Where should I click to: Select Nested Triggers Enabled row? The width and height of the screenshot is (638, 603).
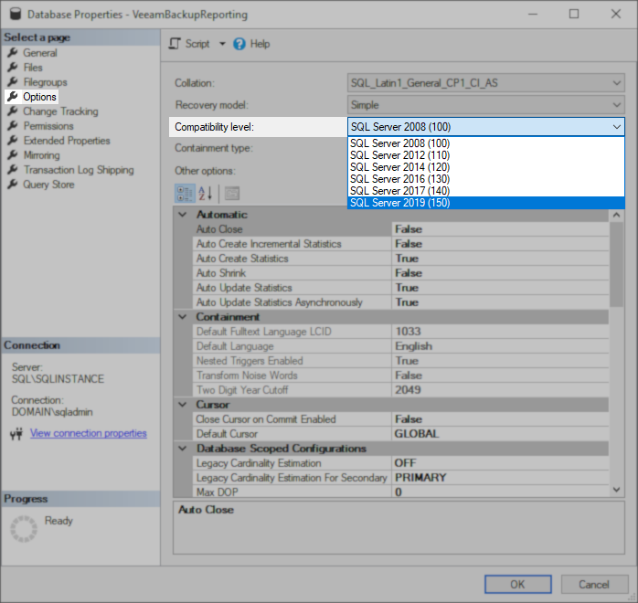tap(400, 361)
